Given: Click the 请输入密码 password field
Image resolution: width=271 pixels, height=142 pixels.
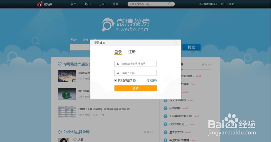Looking at the screenshot, I should [135, 73].
